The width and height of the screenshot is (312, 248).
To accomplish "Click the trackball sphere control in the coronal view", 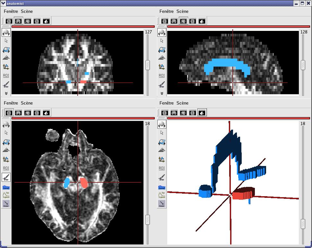I will pyautogui.click(x=6, y=32).
